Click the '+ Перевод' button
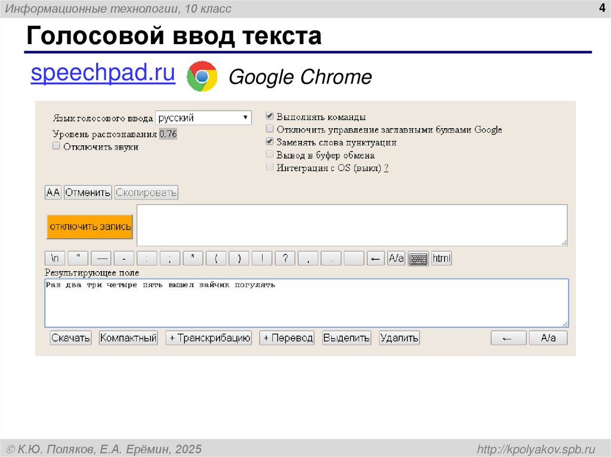 287,338
